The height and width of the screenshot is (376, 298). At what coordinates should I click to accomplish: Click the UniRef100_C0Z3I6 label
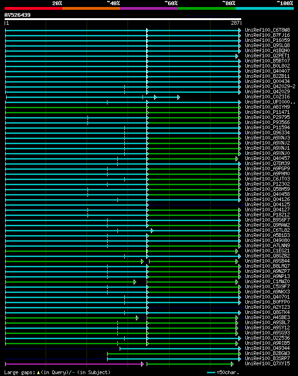point(267,97)
